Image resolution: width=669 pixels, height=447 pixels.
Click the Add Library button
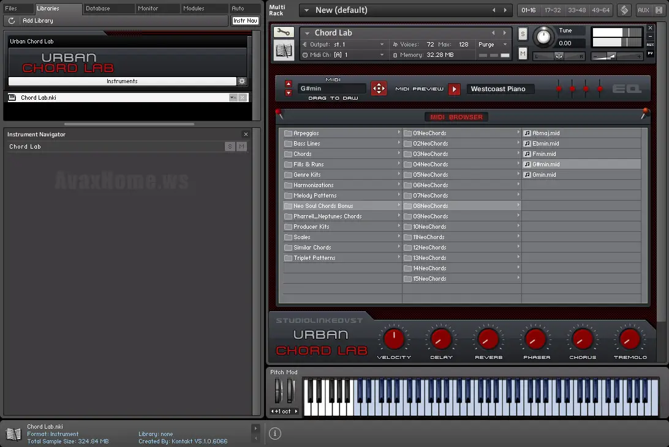38,20
